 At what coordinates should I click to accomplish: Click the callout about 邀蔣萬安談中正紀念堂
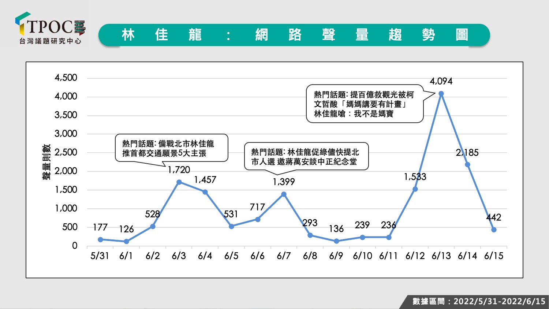point(306,156)
